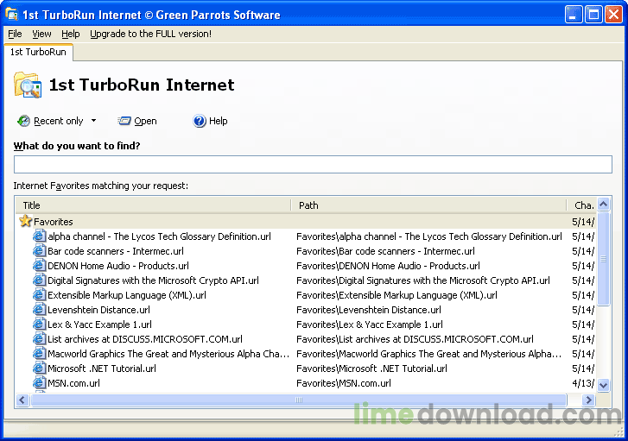This screenshot has width=628, height=441.
Task: Click IE icon for Digital Signatures entry
Action: [39, 280]
